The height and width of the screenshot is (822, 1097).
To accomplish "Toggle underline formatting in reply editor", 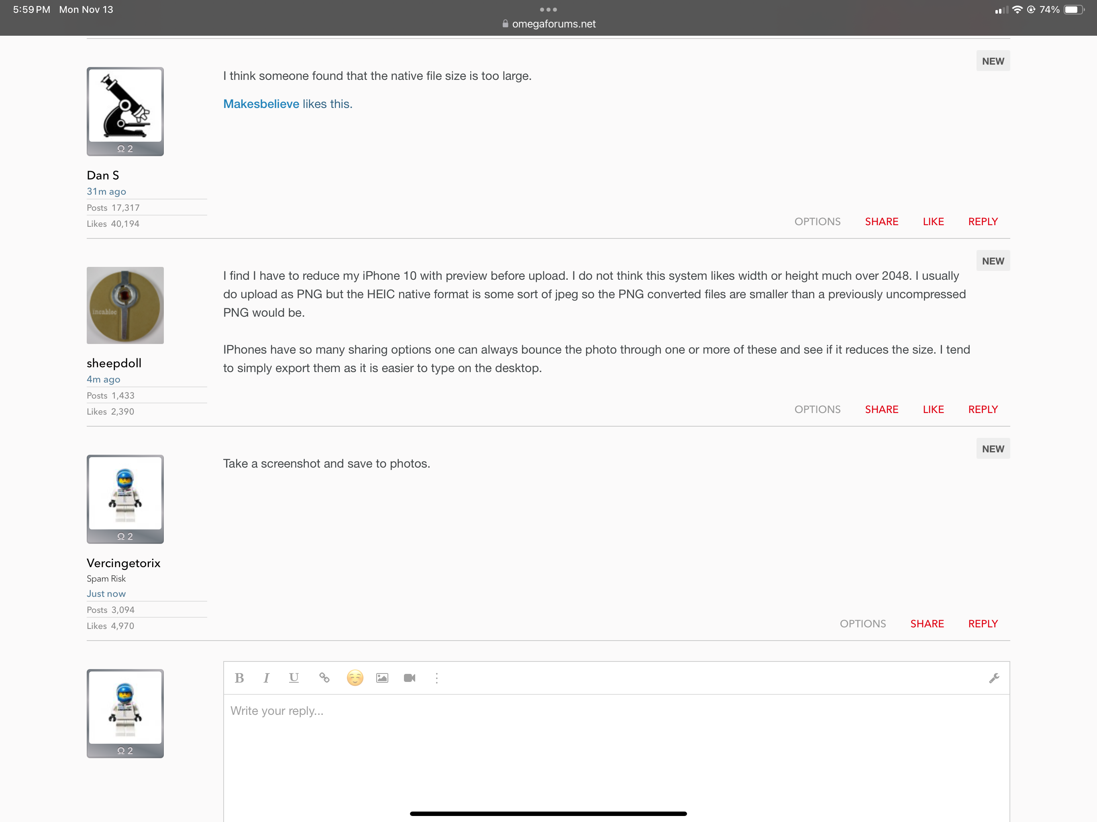I will 294,678.
